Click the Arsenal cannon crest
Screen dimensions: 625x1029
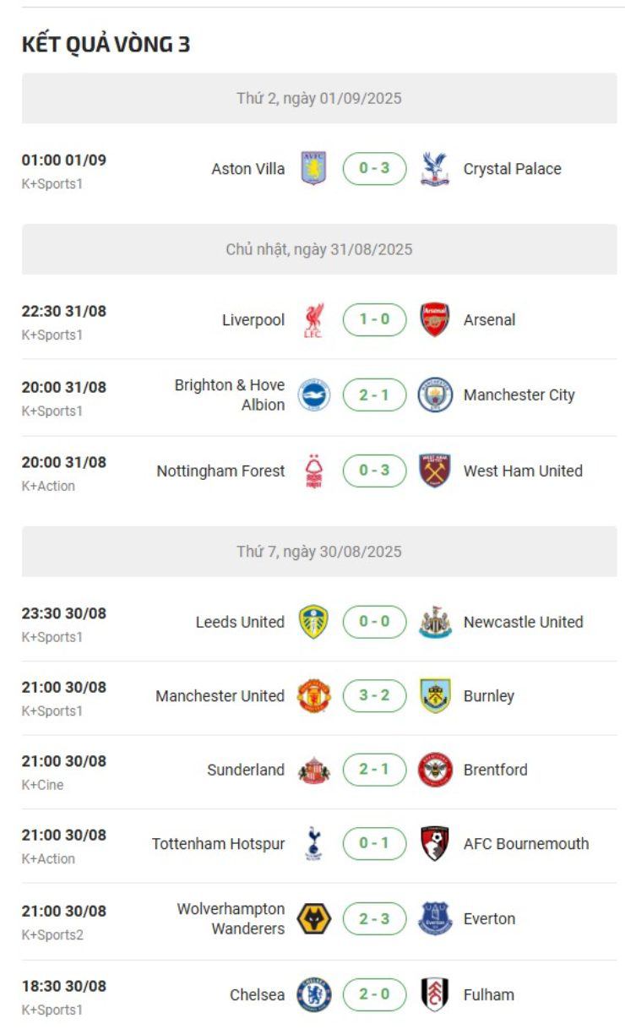coord(435,320)
